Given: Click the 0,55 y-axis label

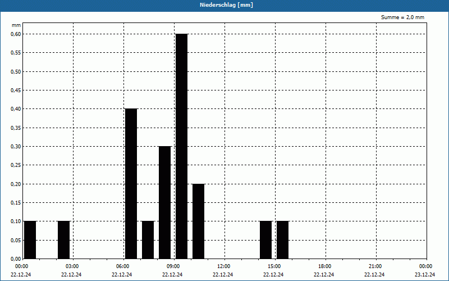Looking at the screenshot, I should (16, 53).
